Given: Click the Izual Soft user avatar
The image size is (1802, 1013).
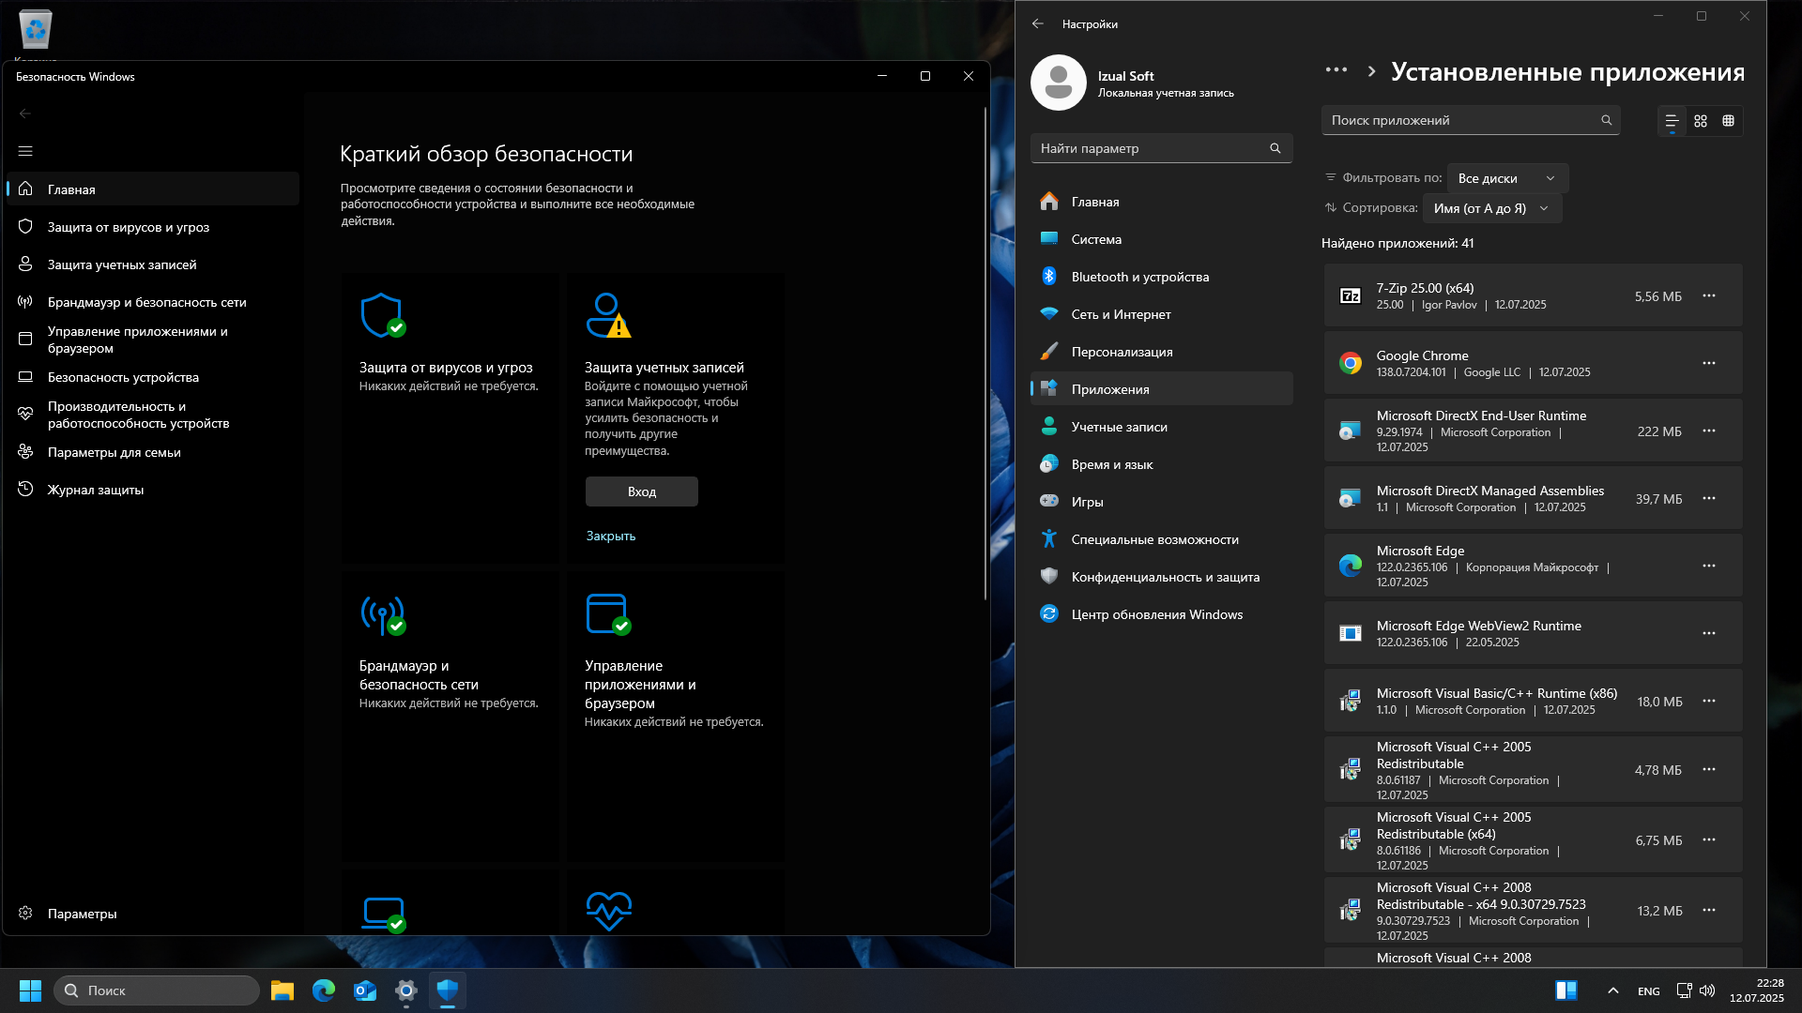Looking at the screenshot, I should tap(1059, 83).
